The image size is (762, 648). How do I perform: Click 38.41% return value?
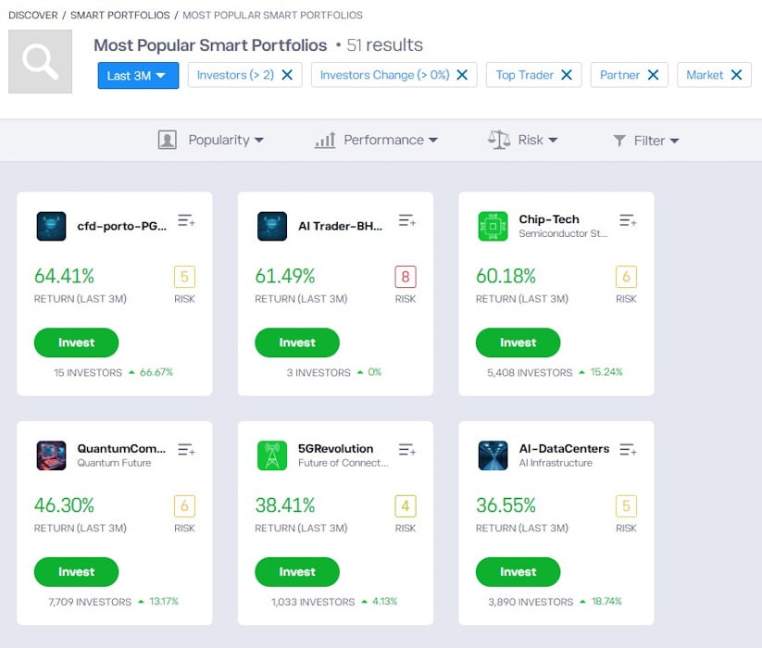[285, 505]
